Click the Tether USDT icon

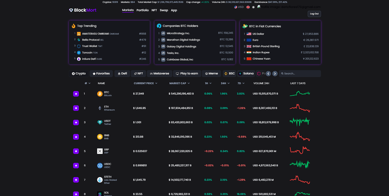coord(100,122)
